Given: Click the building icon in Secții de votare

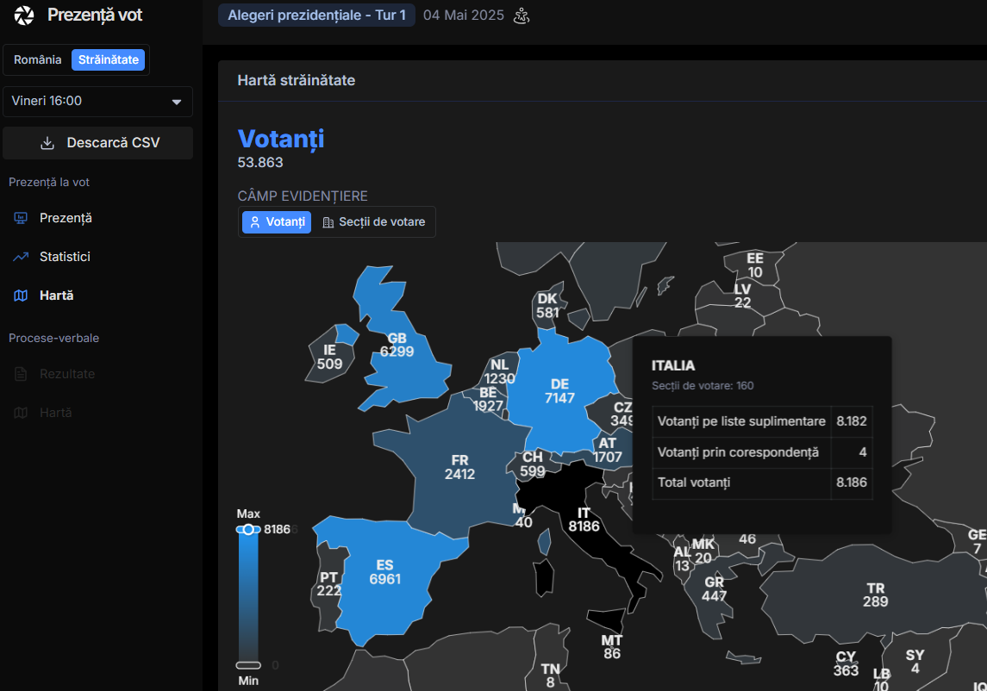Looking at the screenshot, I should 328,222.
